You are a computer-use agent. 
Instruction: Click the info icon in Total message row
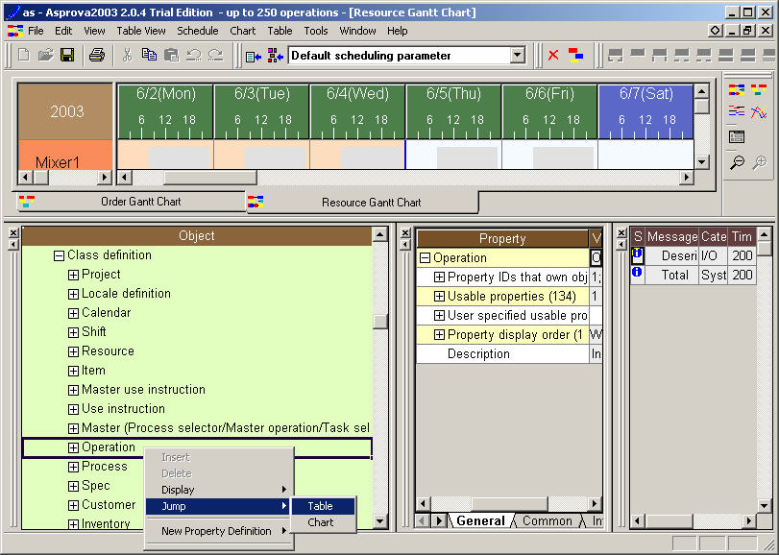pyautogui.click(x=637, y=273)
